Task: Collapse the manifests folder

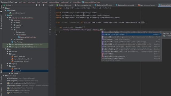Action: [6, 10]
